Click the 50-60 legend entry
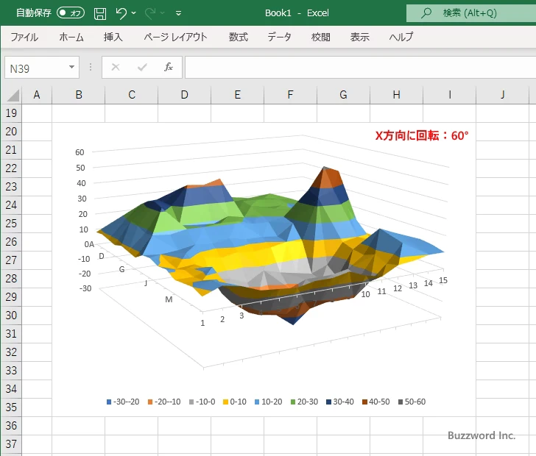536x456 pixels. point(412,402)
